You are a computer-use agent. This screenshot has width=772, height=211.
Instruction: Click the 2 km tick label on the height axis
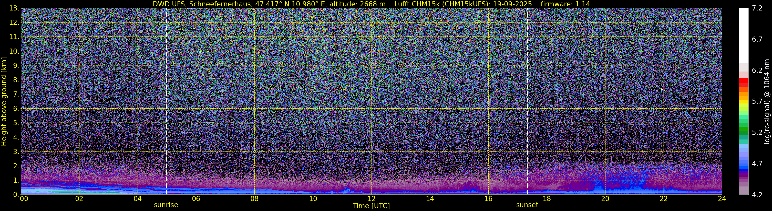click(x=16, y=166)
